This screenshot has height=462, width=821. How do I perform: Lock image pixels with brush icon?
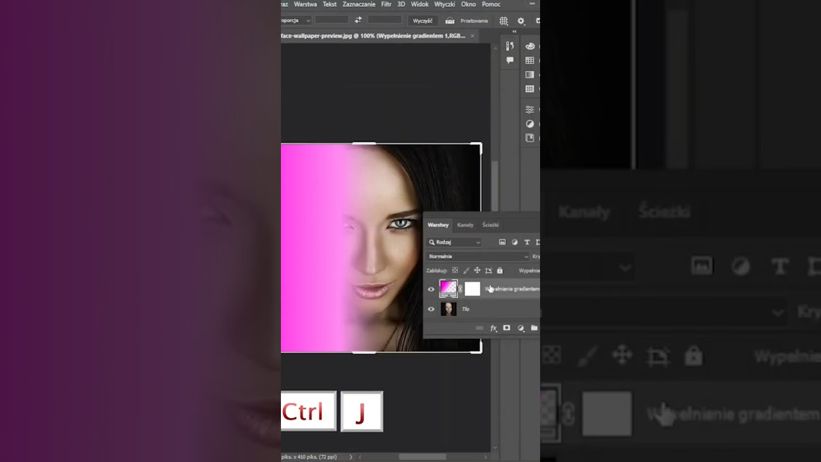tap(466, 270)
